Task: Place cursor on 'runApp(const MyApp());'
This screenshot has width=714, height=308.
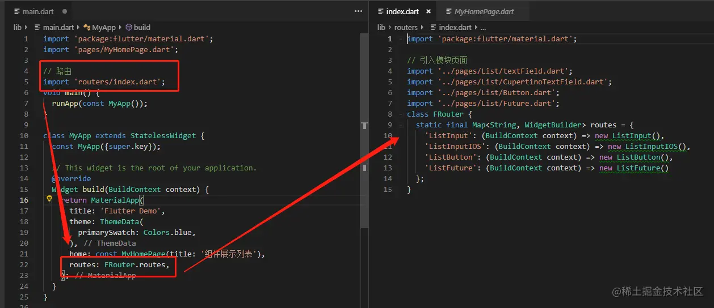Action: tap(99, 104)
